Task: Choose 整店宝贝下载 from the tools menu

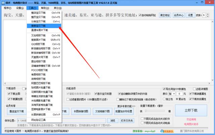Action: (44, 13)
